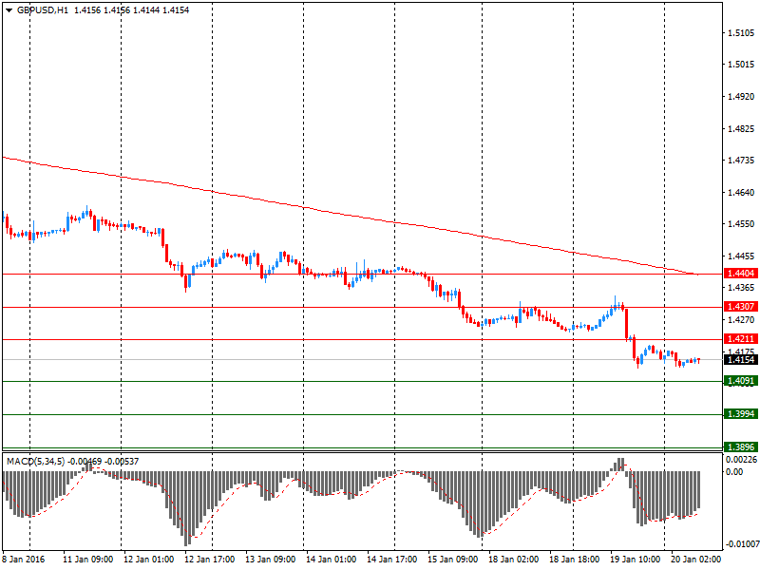Screen dimensions: 760x570
Task: Click the 1.4640 price axis value
Action: [742, 193]
